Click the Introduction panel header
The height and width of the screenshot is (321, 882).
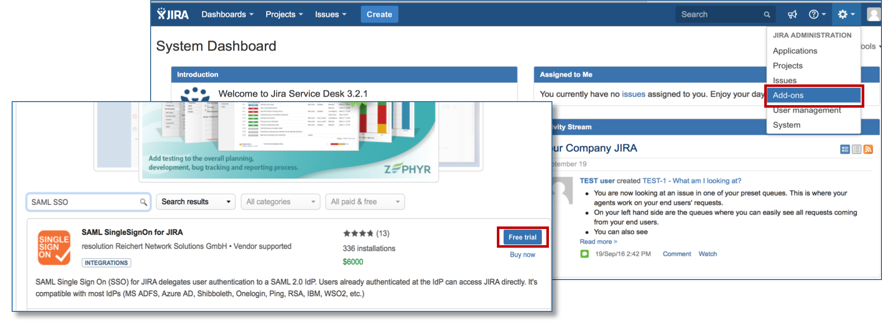[x=344, y=74]
